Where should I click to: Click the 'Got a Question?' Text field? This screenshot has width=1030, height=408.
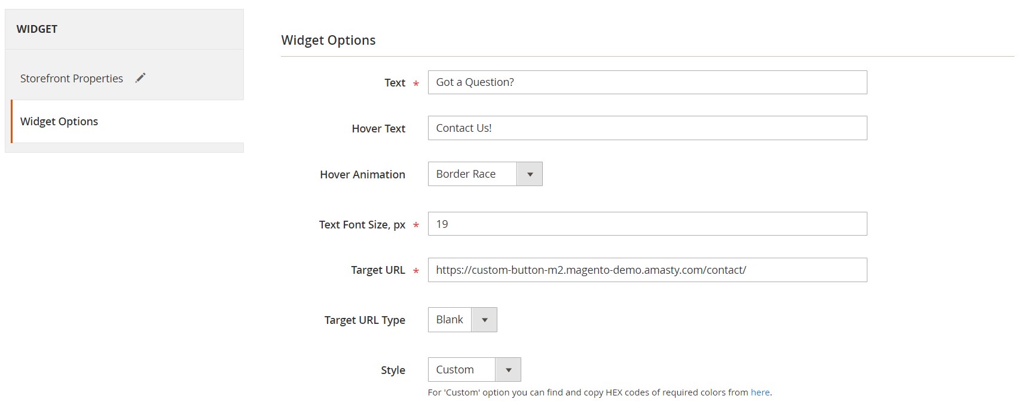[647, 82]
